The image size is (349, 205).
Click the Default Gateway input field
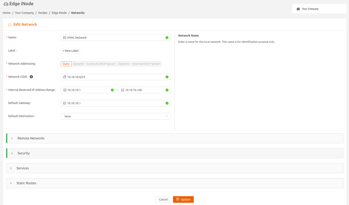tap(115, 103)
